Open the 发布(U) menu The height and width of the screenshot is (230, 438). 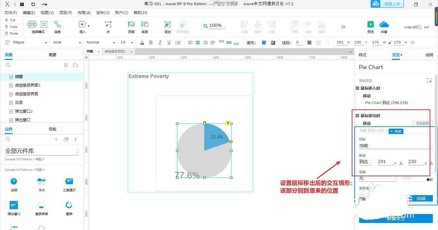[103, 13]
